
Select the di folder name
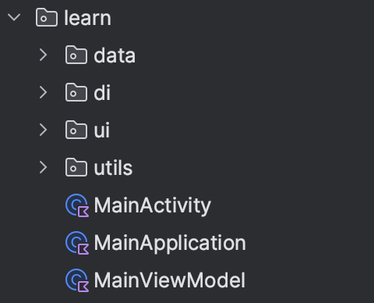click(x=102, y=93)
